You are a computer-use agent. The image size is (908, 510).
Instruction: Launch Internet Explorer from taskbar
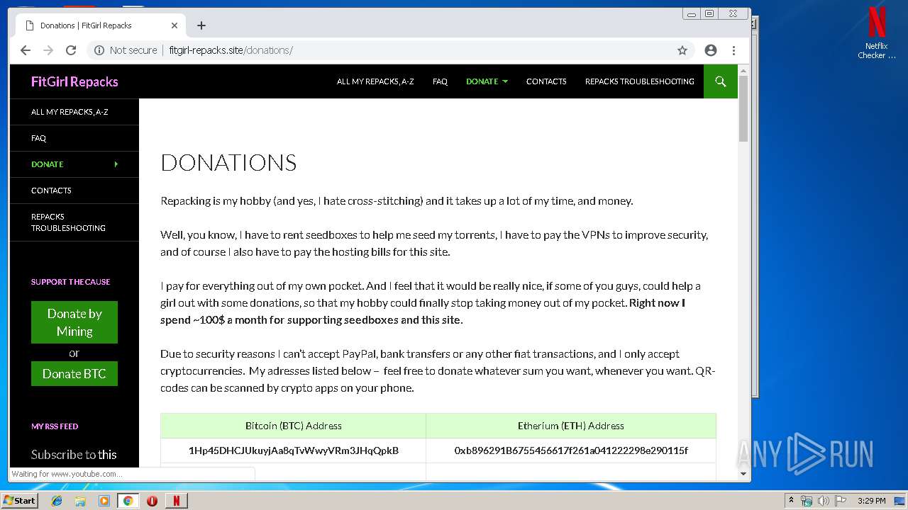[x=57, y=501]
